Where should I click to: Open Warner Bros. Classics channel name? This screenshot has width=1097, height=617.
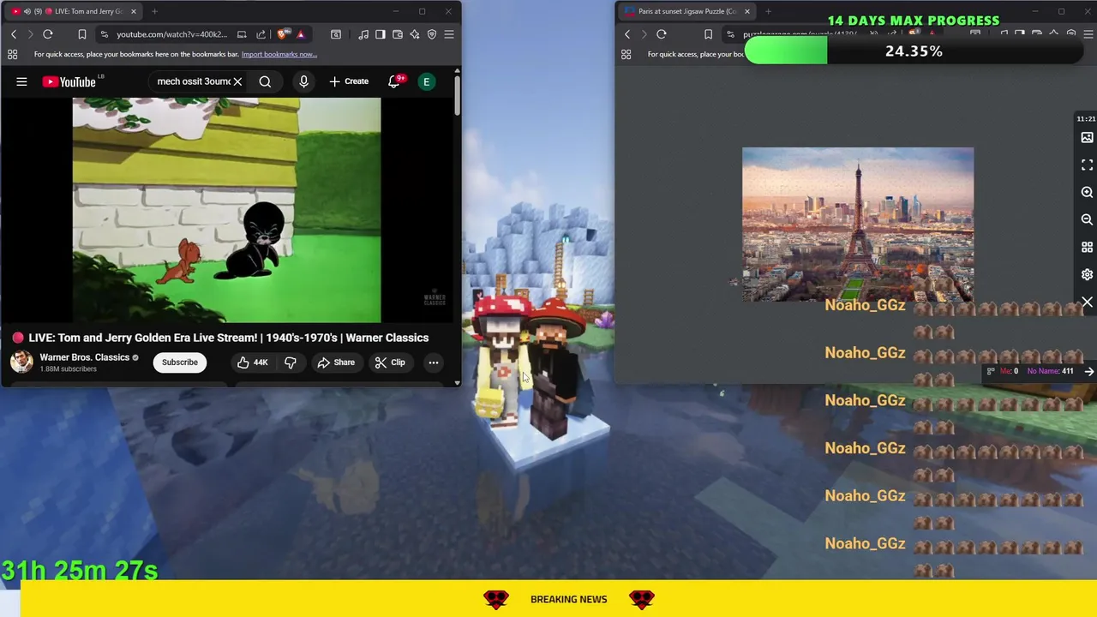pyautogui.click(x=84, y=357)
